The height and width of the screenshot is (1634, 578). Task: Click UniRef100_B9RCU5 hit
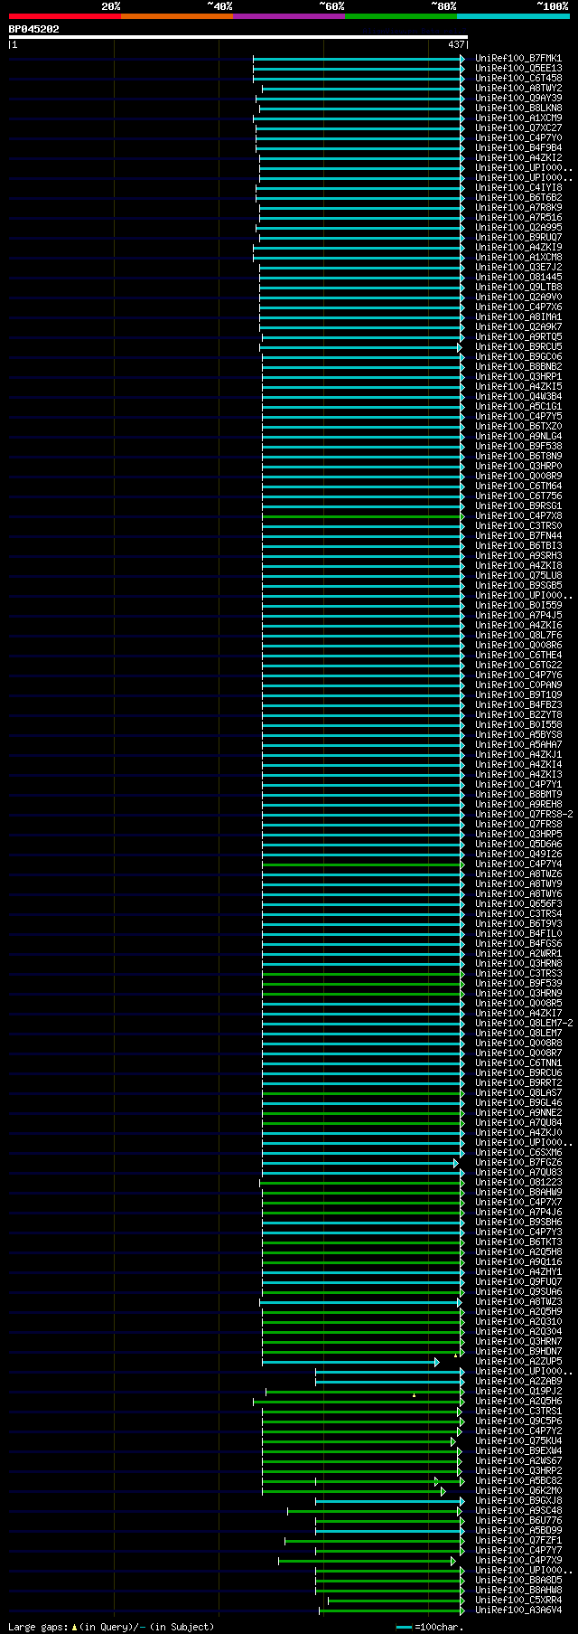point(518,346)
